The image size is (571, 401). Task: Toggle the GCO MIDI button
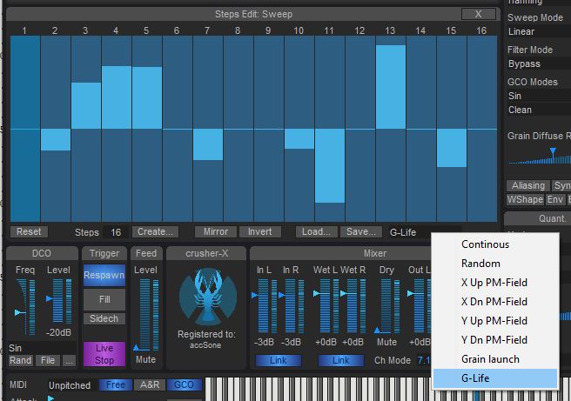click(184, 385)
